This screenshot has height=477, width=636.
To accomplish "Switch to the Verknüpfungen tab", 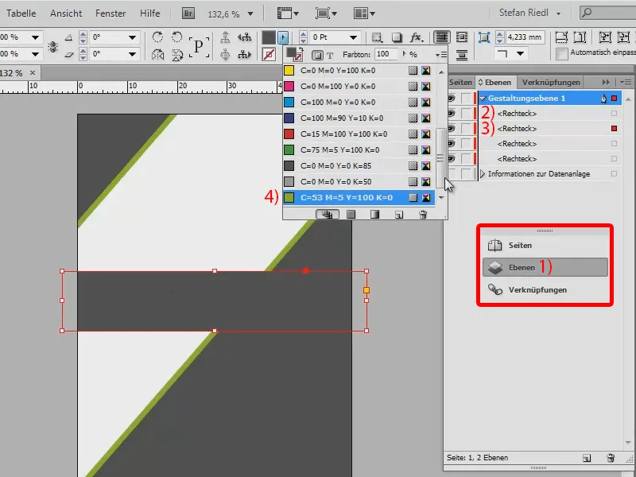I will 551,83.
